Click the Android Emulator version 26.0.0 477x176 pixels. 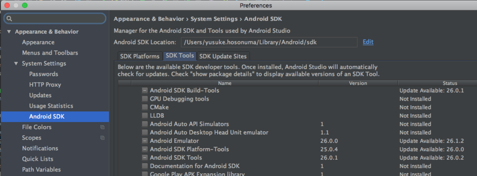[329, 141]
